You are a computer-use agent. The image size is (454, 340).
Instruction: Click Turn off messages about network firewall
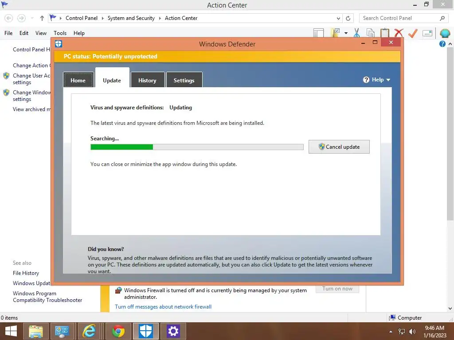pyautogui.click(x=163, y=307)
